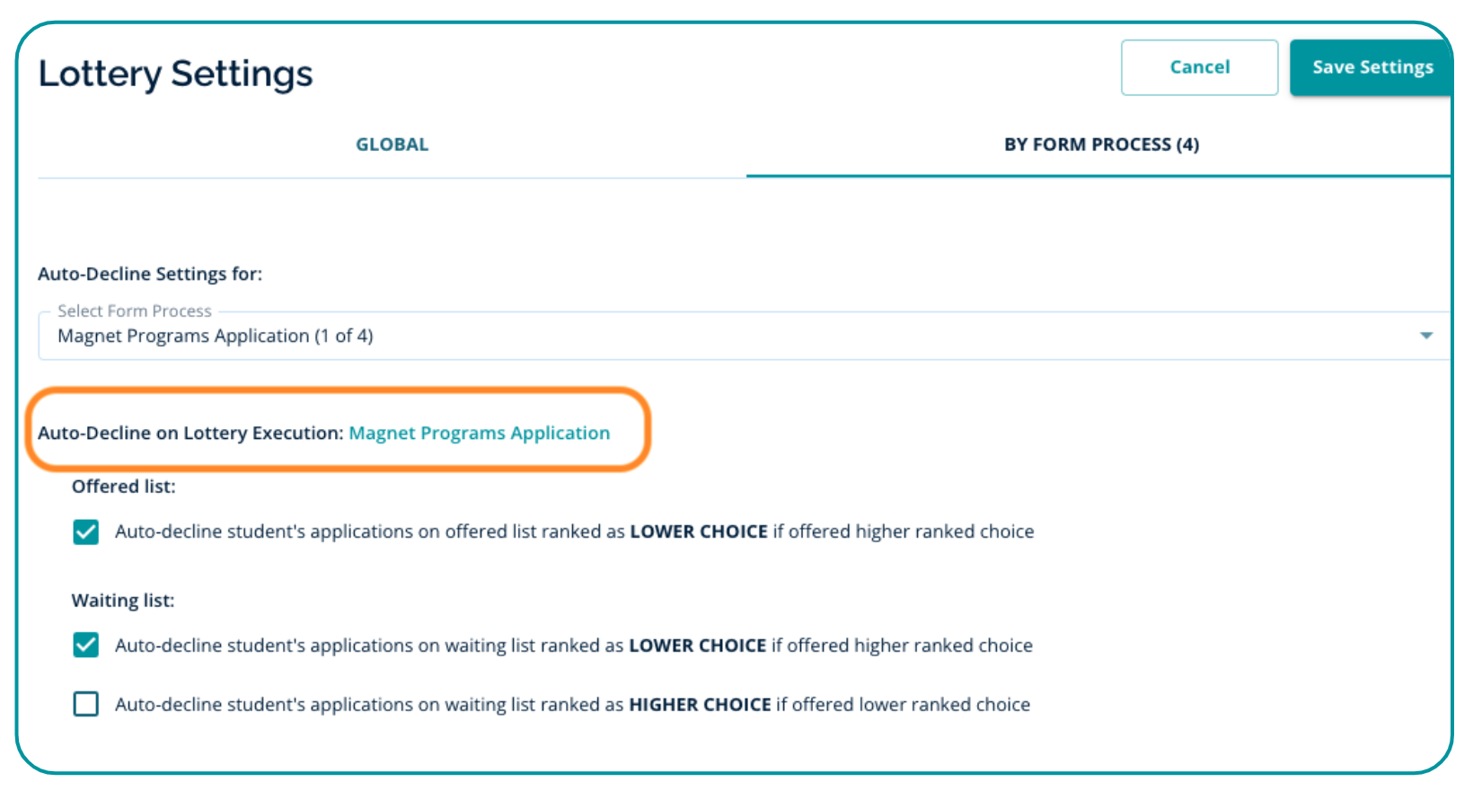Click the waiting list LOWER CHOICE description text

click(x=573, y=646)
